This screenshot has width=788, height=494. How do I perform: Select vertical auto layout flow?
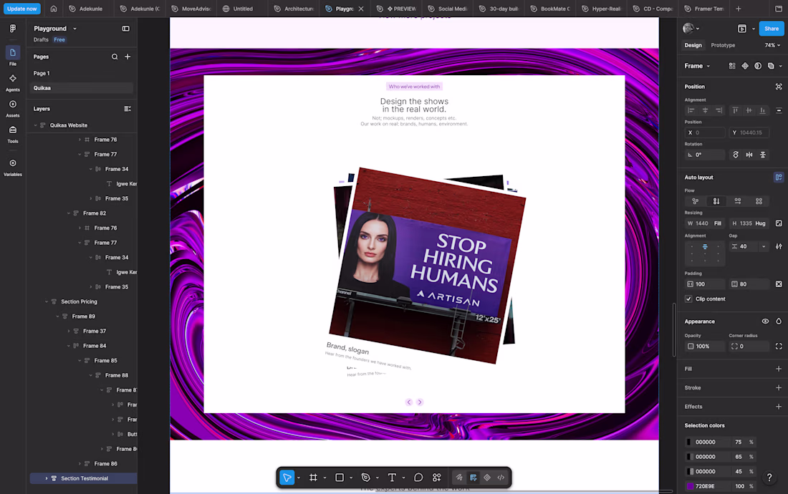point(716,200)
